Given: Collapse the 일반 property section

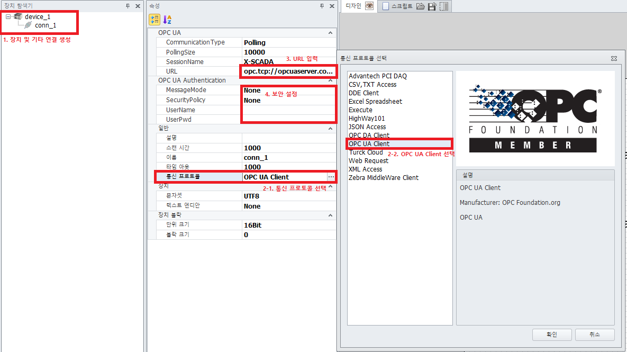Looking at the screenshot, I should click(x=330, y=129).
